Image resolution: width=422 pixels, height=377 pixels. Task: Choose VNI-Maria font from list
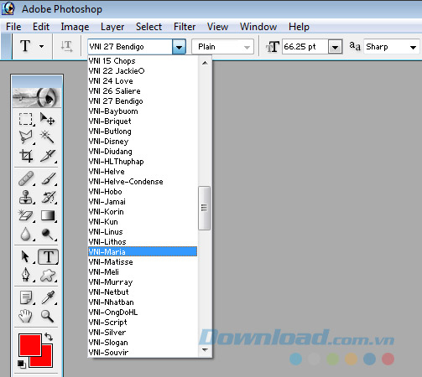(143, 251)
